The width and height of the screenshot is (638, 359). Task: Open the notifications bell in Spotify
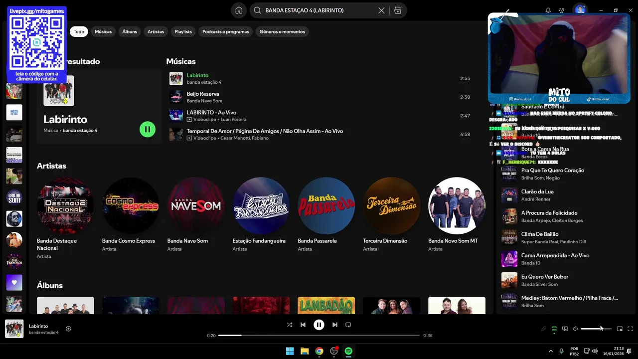tap(548, 10)
